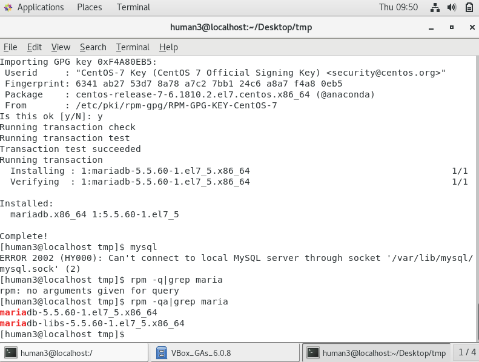The image size is (479, 362).
Task: Click the 1 / 4 workspace switcher
Action: (467, 352)
